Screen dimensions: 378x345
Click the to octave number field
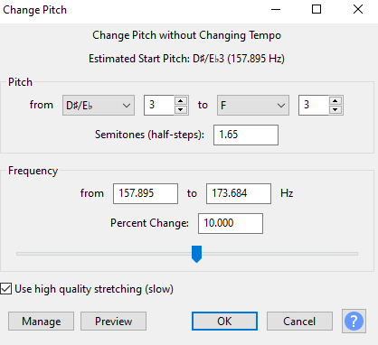pos(314,106)
